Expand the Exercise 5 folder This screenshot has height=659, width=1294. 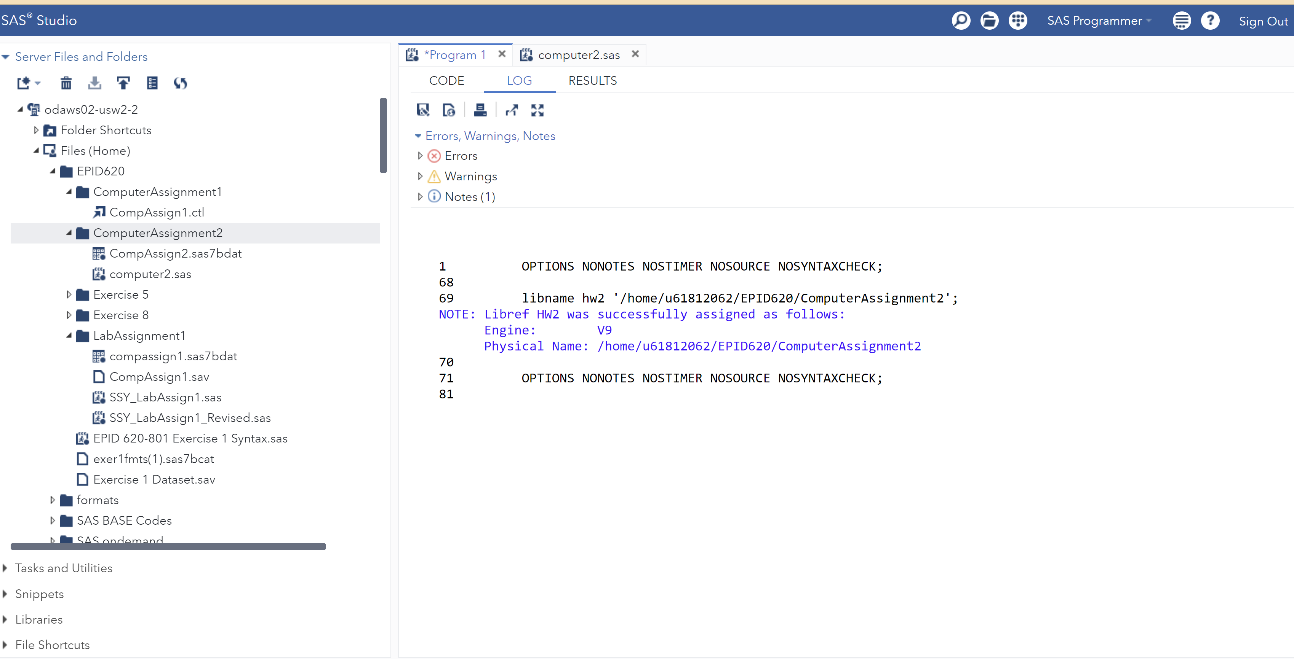69,294
